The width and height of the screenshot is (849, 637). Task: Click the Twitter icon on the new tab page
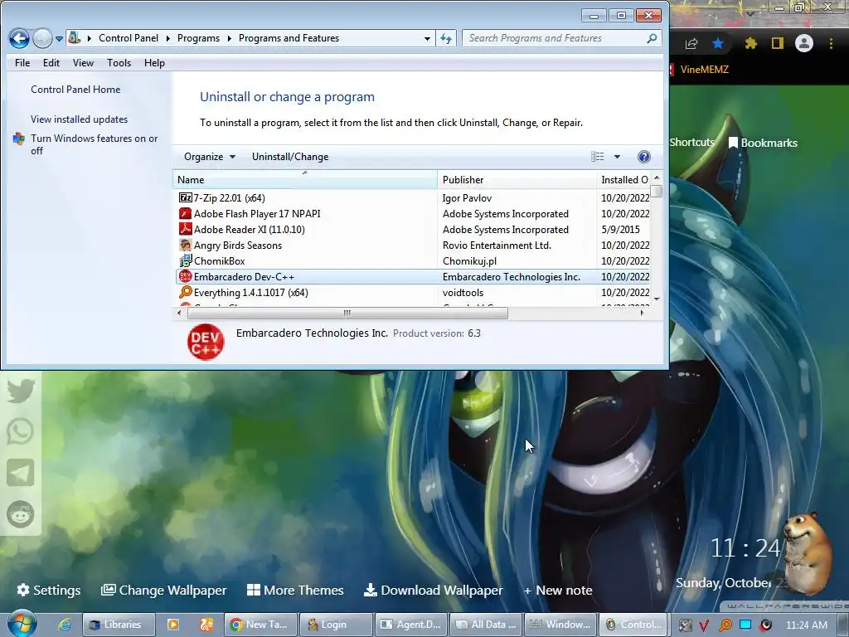(21, 390)
